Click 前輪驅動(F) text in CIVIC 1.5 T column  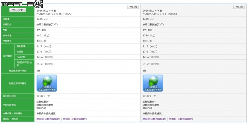pyautogui.click(x=149, y=102)
